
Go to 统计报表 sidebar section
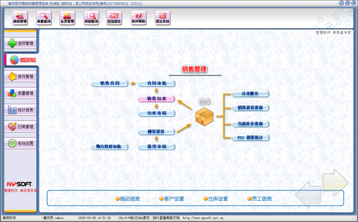pos(21,110)
